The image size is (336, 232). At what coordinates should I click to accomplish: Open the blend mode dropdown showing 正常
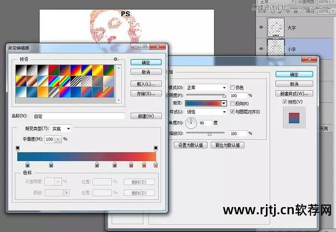tap(206, 88)
